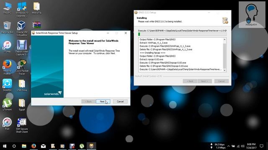Switch to uTorrent on the taskbar
The image size is (268, 150).
click(x=82, y=146)
